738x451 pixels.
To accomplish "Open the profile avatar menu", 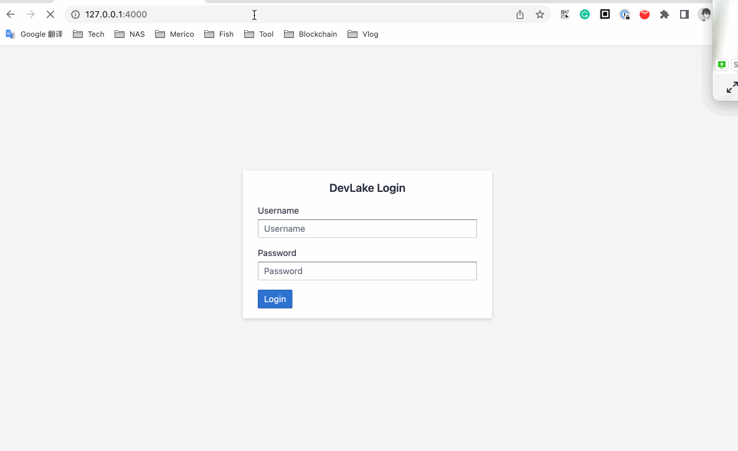I will 704,14.
